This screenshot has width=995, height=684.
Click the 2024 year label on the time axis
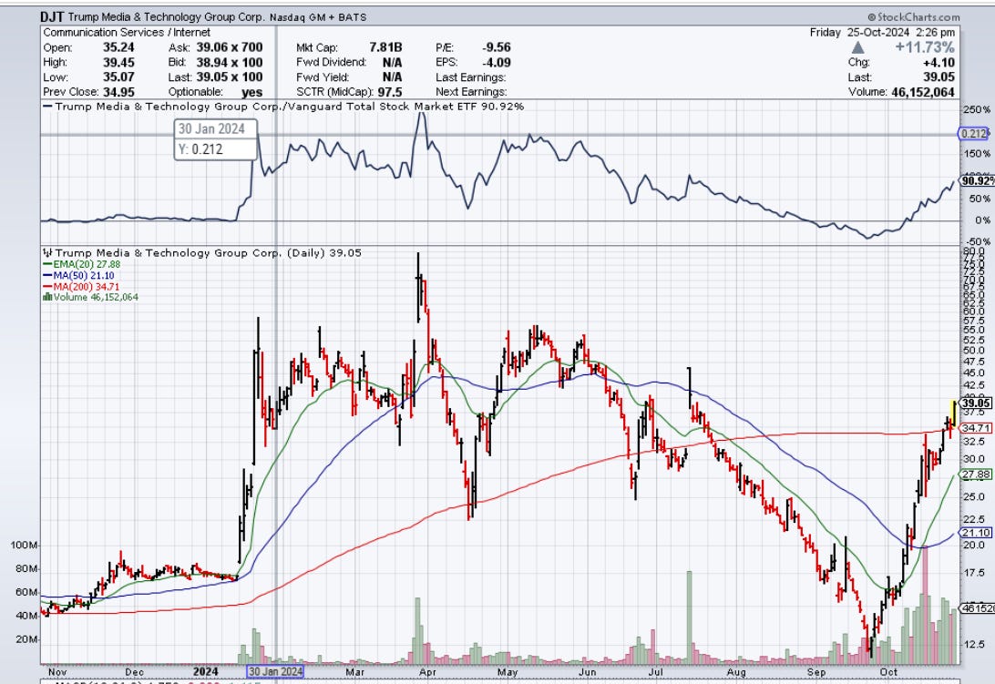206,671
